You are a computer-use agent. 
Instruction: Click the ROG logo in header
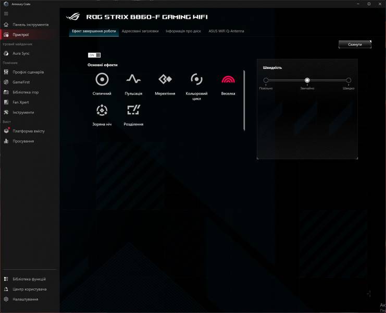(x=73, y=17)
